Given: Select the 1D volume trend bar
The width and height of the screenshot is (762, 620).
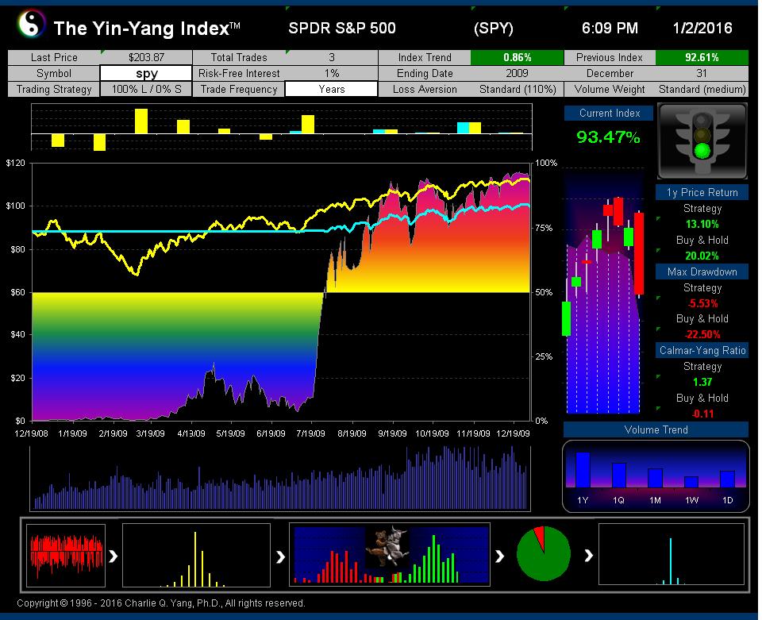Looking at the screenshot, I should tap(727, 479).
